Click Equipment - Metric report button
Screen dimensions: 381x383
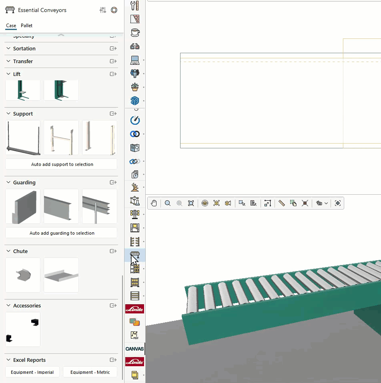[90, 372]
